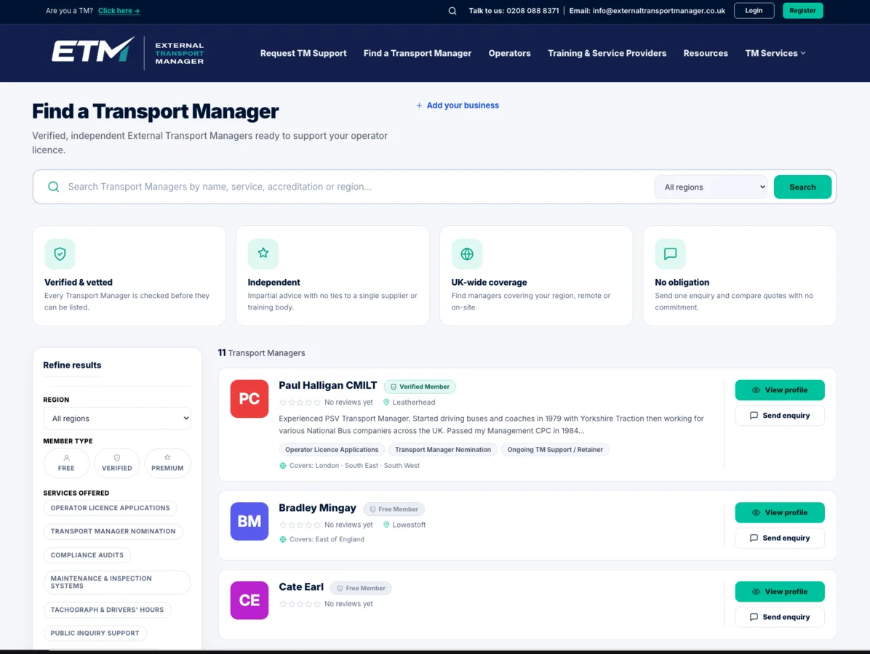The height and width of the screenshot is (654, 870).
Task: Expand the TM Services menu
Action: tap(775, 53)
